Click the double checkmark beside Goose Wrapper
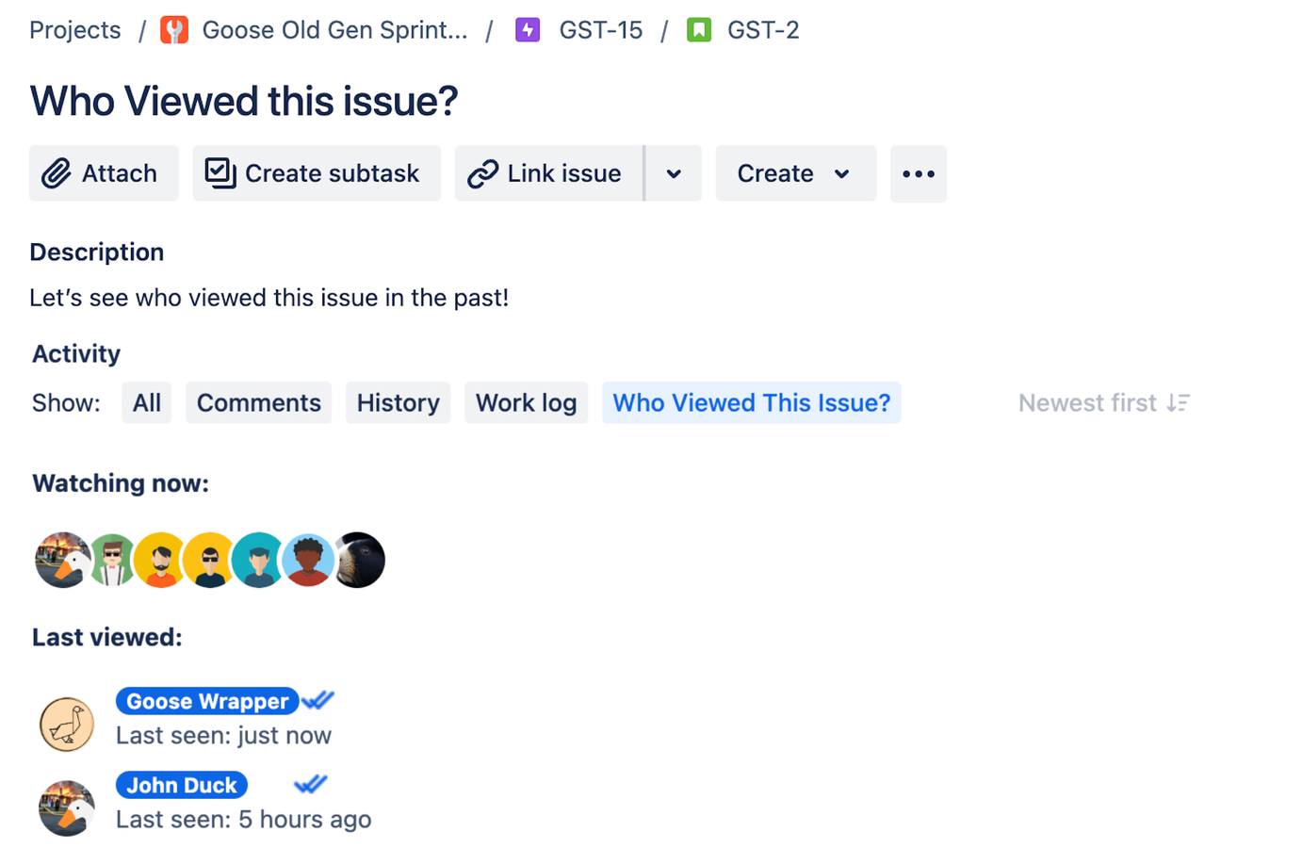The width and height of the screenshot is (1302, 848). point(318,700)
